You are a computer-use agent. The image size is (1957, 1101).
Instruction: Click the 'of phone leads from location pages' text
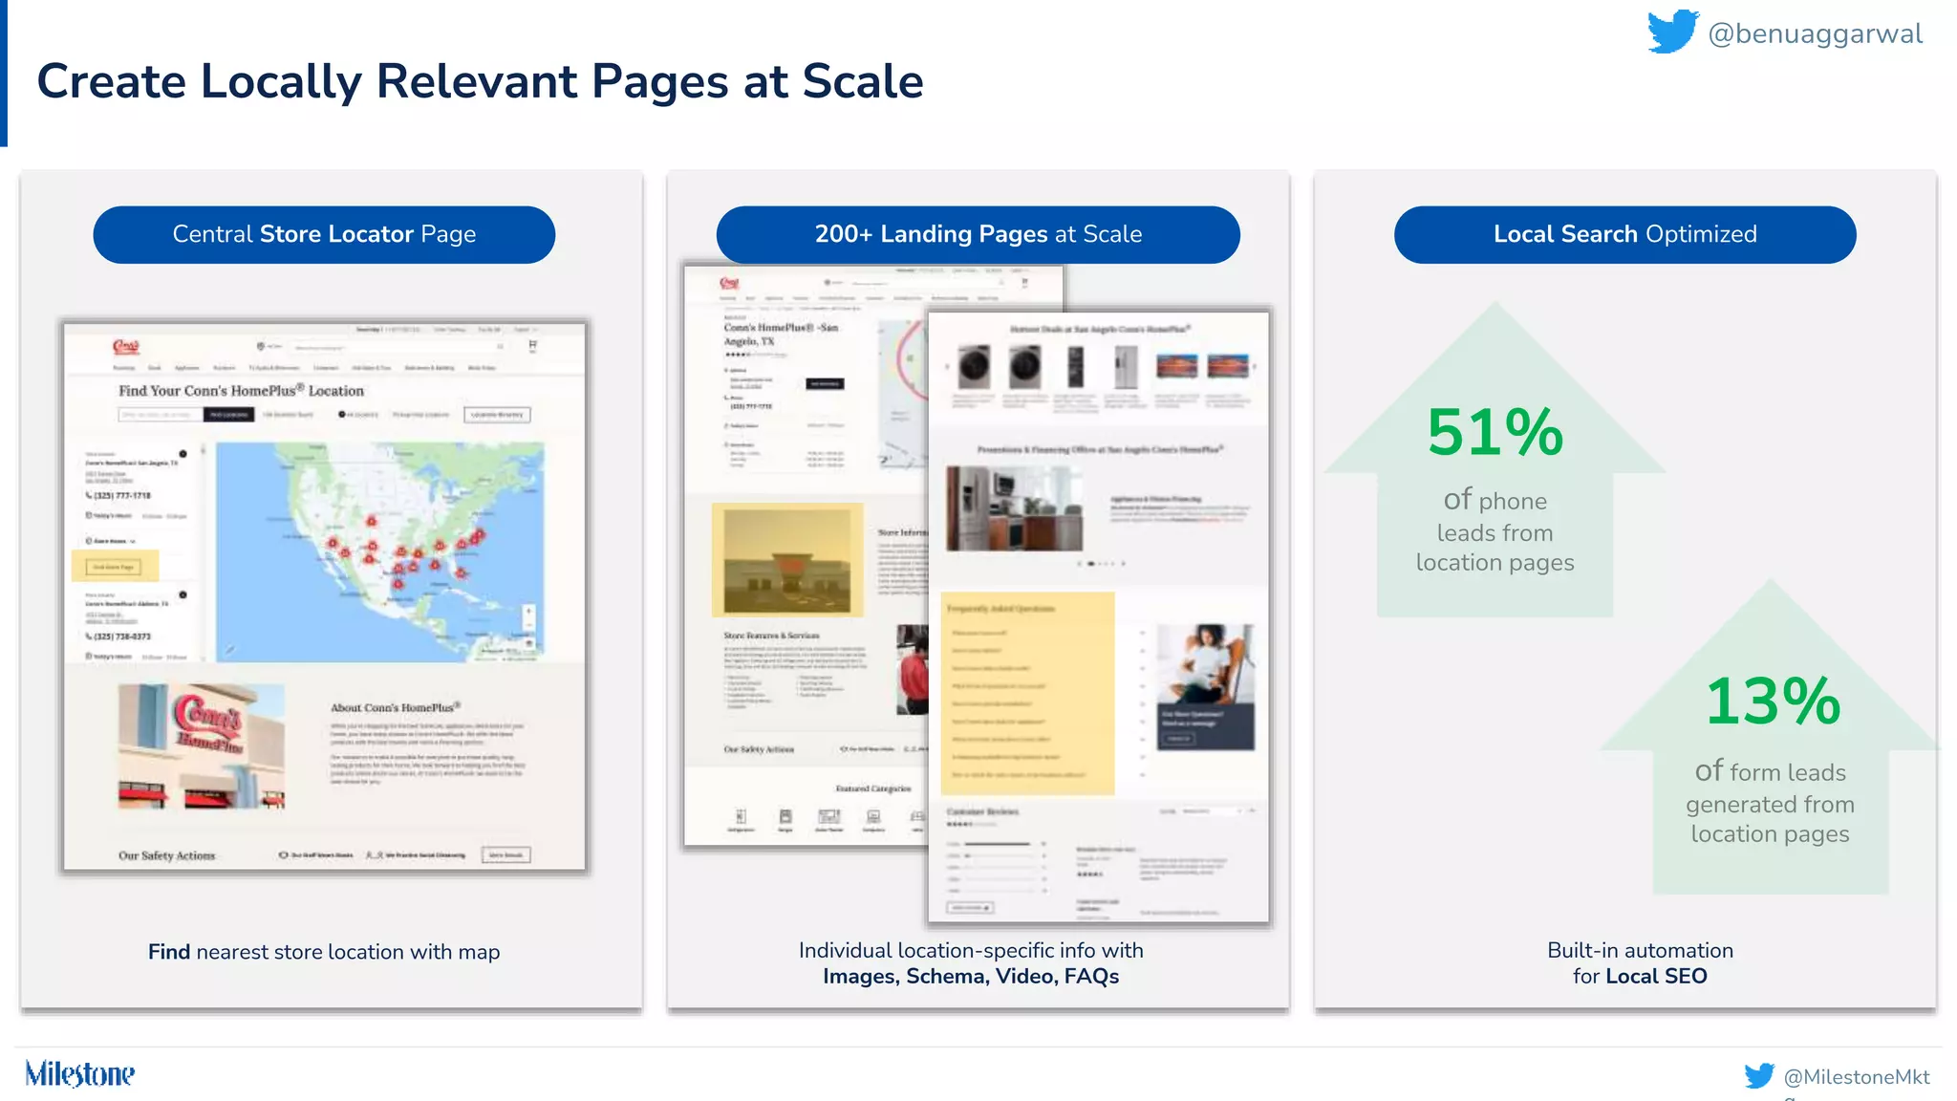(1495, 530)
